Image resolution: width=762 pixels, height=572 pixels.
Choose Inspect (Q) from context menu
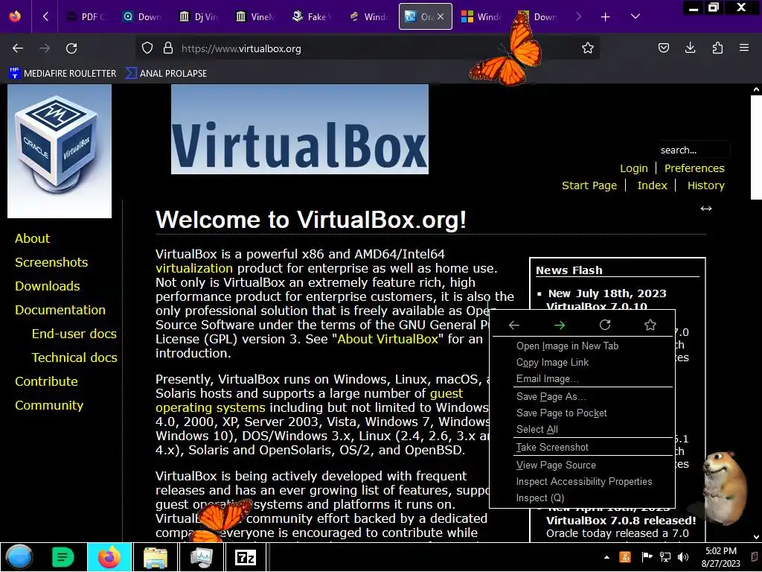[x=582, y=498]
